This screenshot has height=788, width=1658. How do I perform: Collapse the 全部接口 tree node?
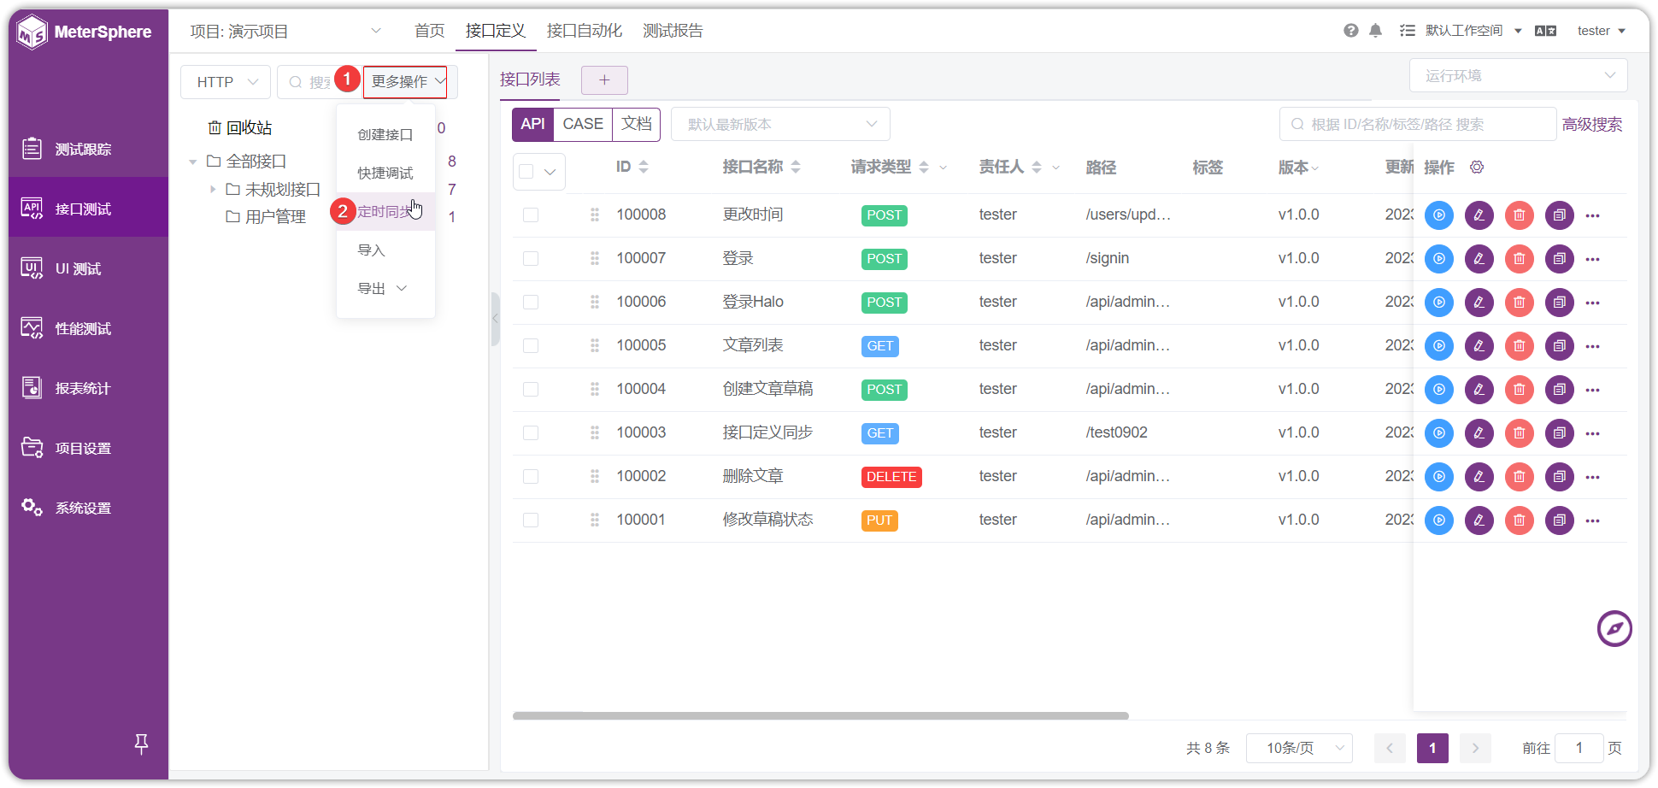pyautogui.click(x=193, y=162)
